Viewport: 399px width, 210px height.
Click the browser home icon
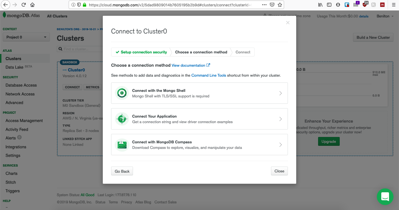[32, 5]
